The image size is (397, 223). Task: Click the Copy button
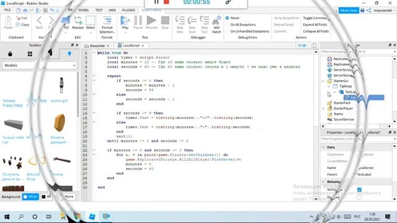coord(22,25)
